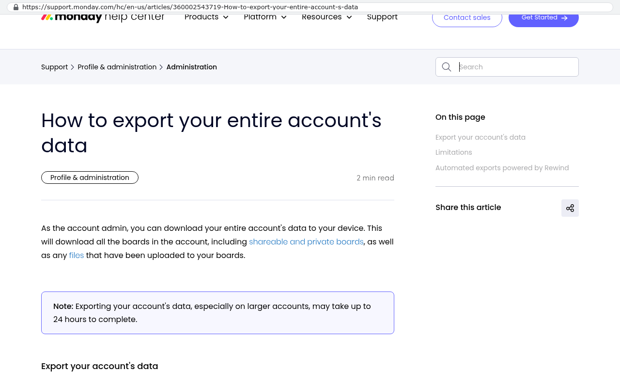Go to Support breadcrumb link
This screenshot has width=620, height=388.
(x=55, y=67)
